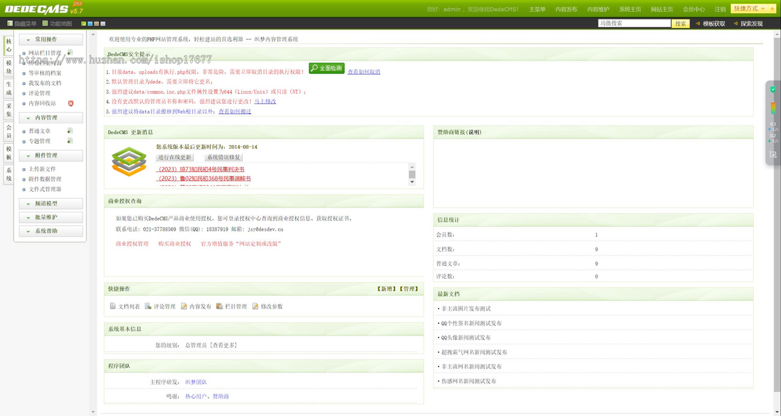This screenshot has width=781, height=416.
Task: Click the 评论管理 icon in quick operations
Action: 148,306
